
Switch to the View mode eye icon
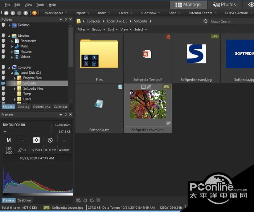tap(250, 5)
